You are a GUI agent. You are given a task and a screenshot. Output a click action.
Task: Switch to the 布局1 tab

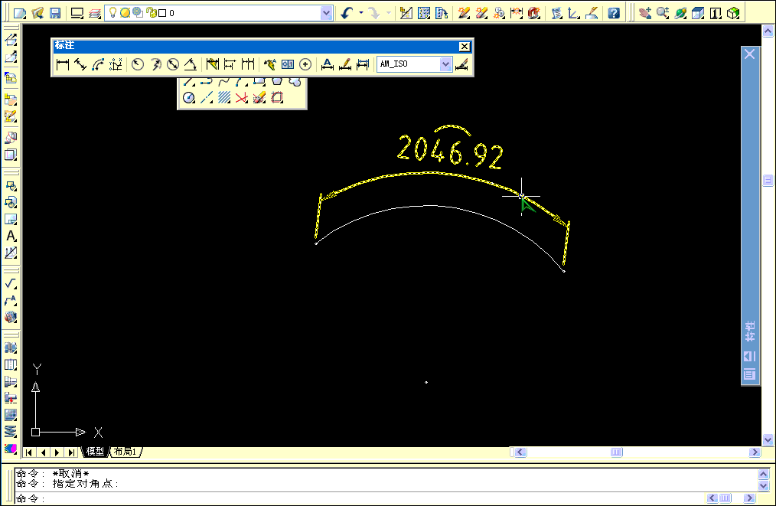point(125,452)
